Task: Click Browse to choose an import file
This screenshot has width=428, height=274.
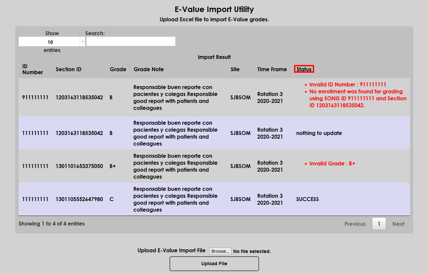Action: (x=220, y=251)
